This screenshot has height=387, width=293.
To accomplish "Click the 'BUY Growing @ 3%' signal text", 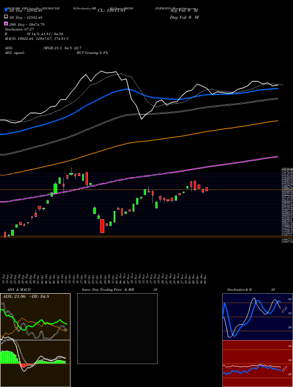I will (x=92, y=53).
